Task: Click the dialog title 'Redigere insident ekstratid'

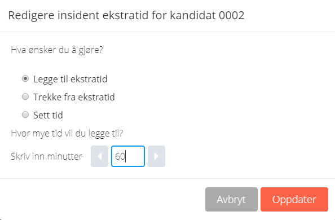Action: click(x=78, y=15)
